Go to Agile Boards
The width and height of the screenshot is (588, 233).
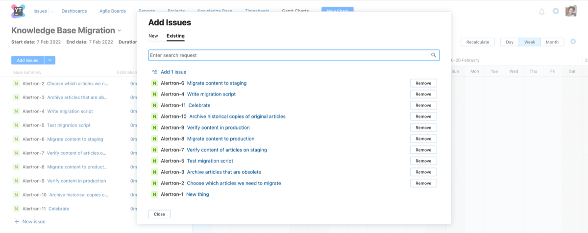point(112,11)
